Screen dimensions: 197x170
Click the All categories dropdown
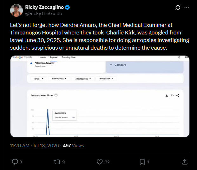click(x=83, y=79)
